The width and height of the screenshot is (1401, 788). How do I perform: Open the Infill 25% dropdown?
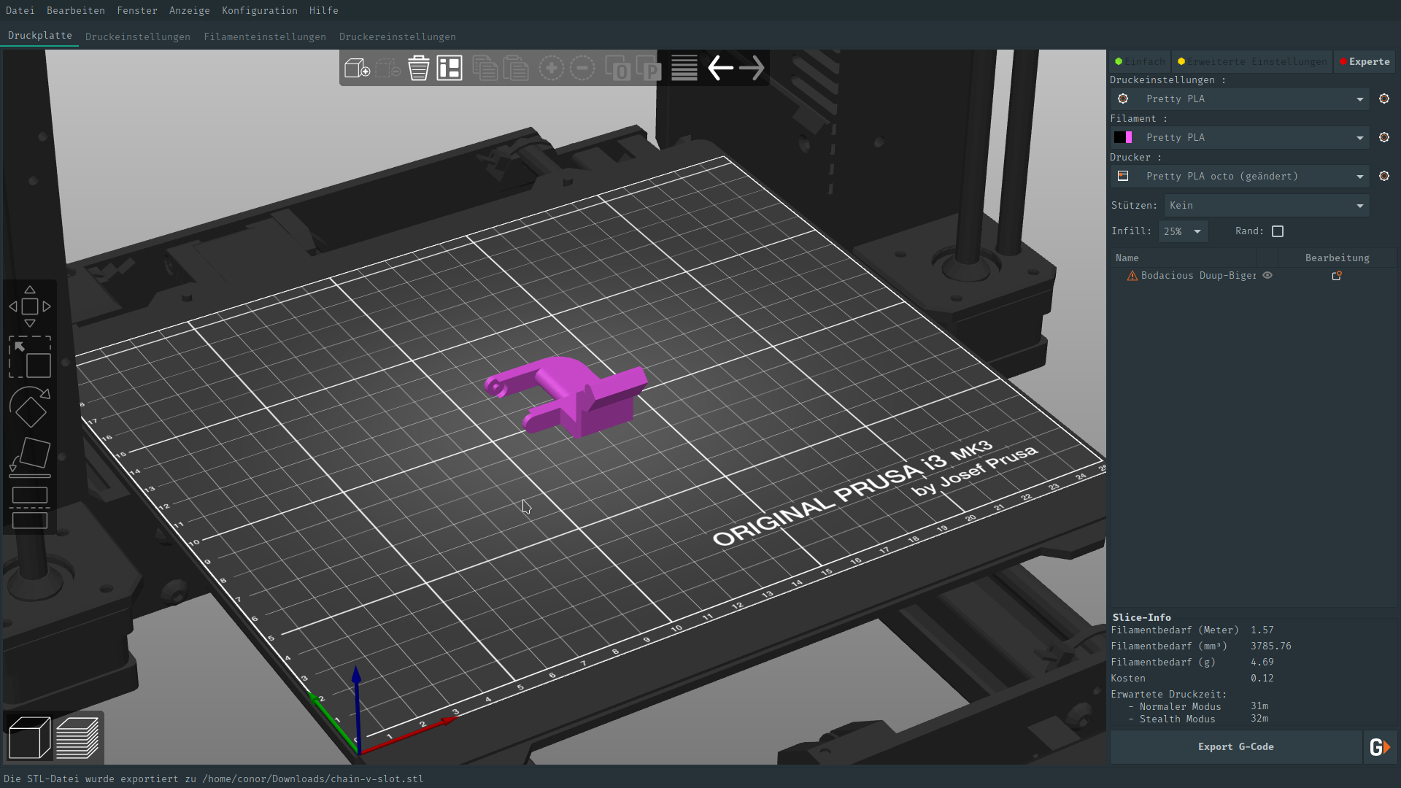click(1183, 231)
